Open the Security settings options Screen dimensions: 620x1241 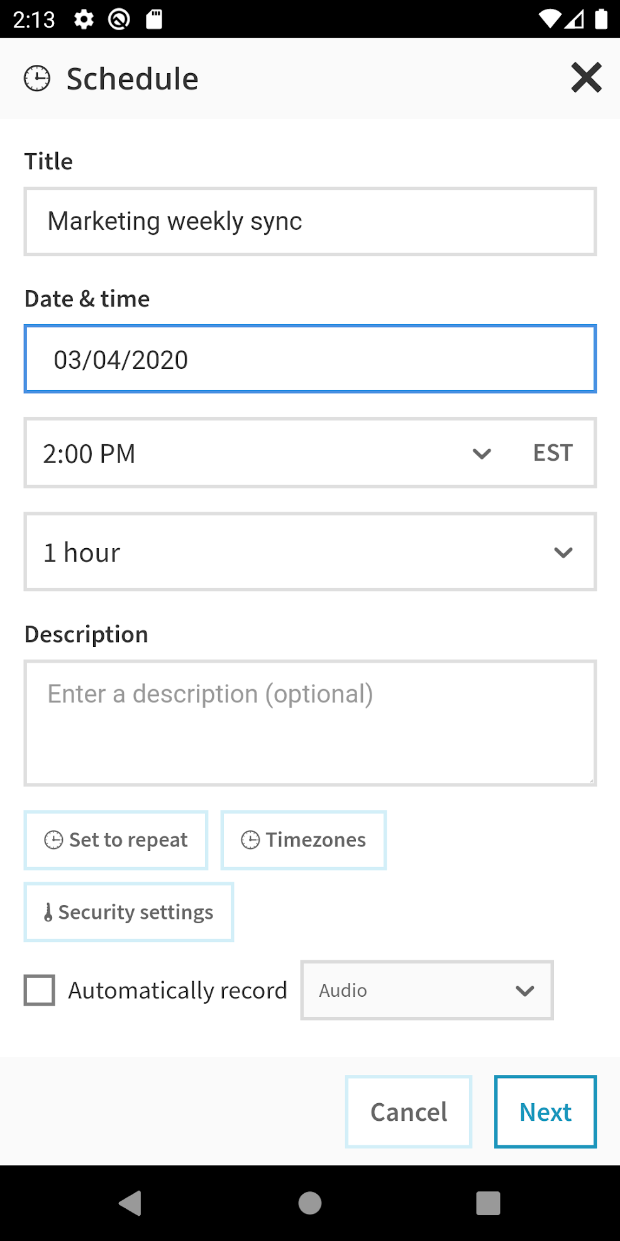point(129,912)
